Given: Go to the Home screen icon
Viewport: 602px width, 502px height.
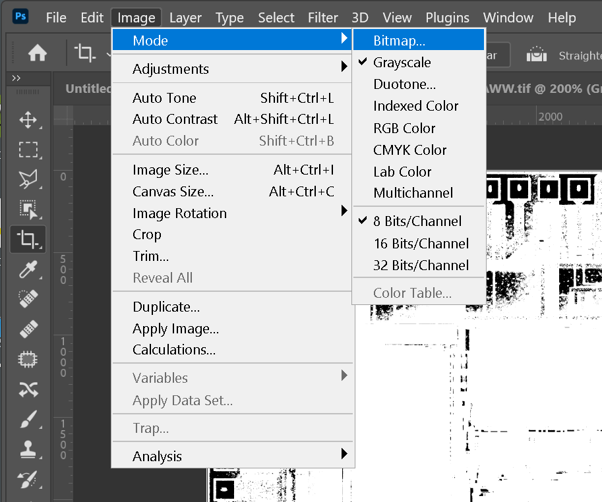Looking at the screenshot, I should (38, 53).
